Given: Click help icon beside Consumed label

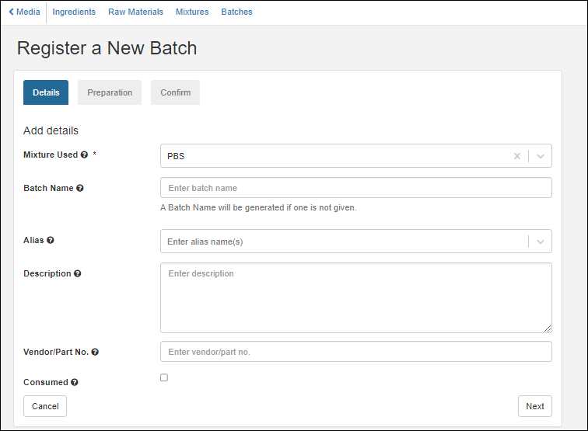Looking at the screenshot, I should click(75, 383).
